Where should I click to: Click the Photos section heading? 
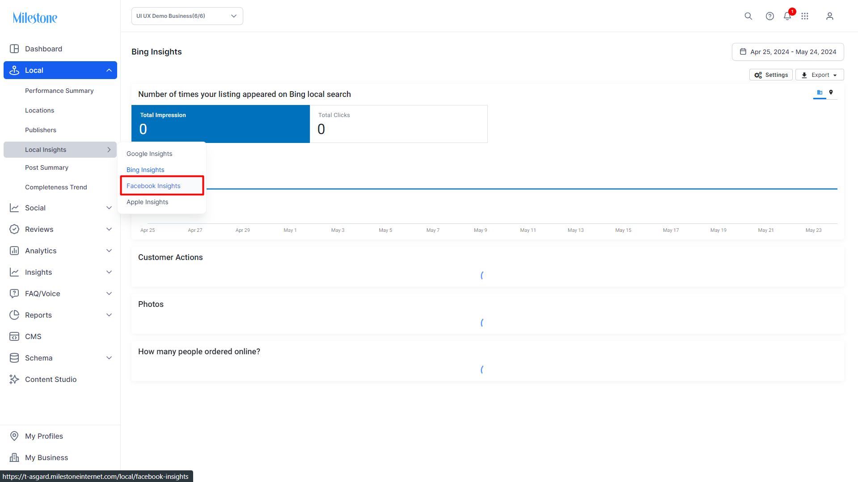pos(151,304)
